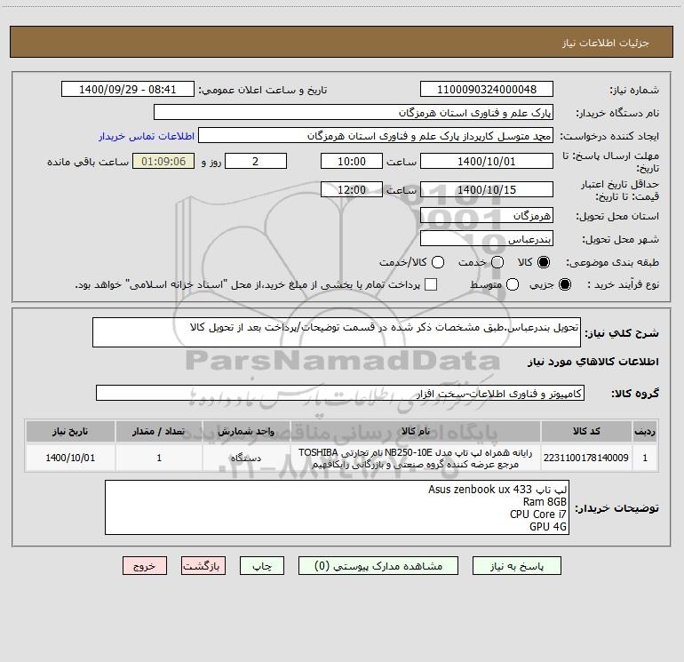This screenshot has height=662, width=684.
Task: Click the واحد شمارش column header
Action: tap(246, 432)
